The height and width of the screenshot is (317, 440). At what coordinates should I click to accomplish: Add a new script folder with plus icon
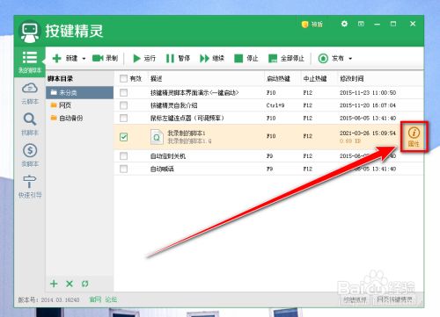54,284
